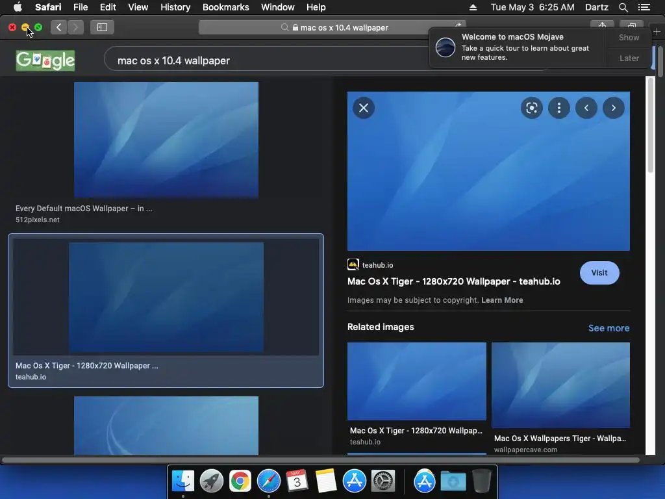665x499 pixels.
Task: Open the Safari menu
Action: click(48, 7)
